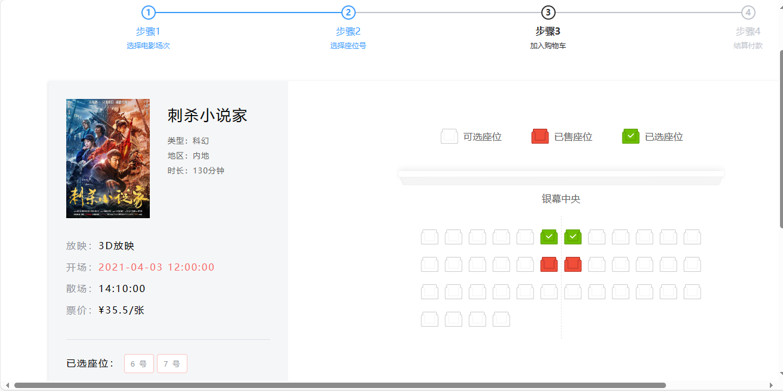The width and height of the screenshot is (783, 391).
Task: Select the first seat in row one
Action: [430, 237]
